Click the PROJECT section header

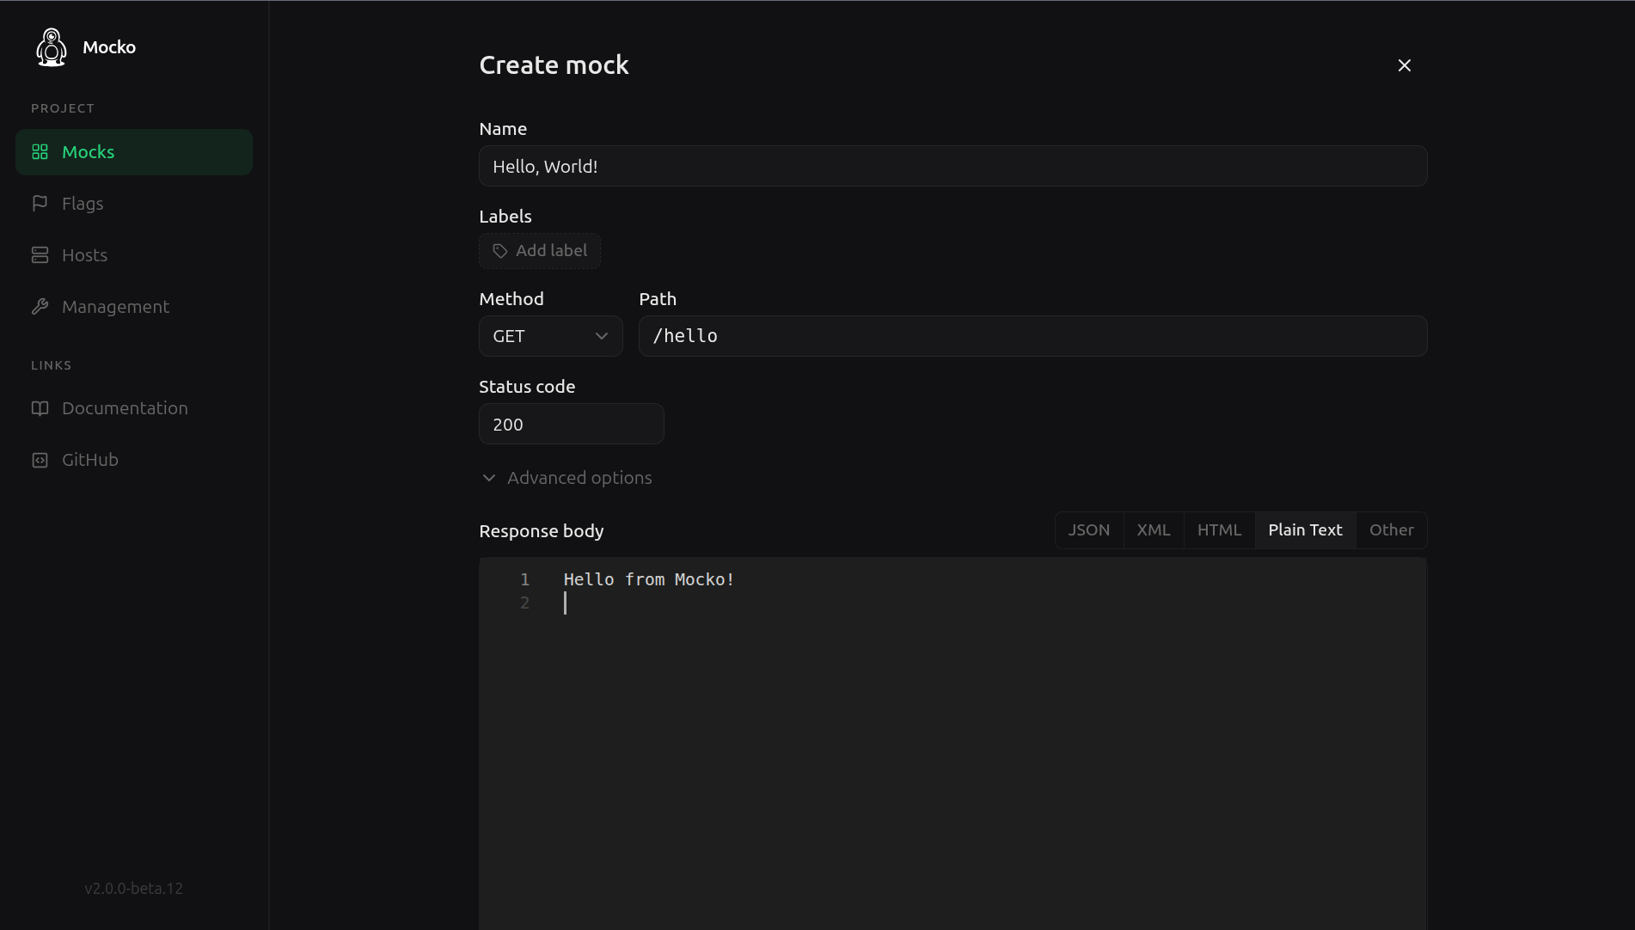click(63, 108)
